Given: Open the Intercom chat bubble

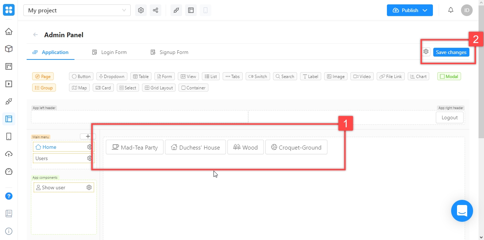Looking at the screenshot, I should 462,211.
